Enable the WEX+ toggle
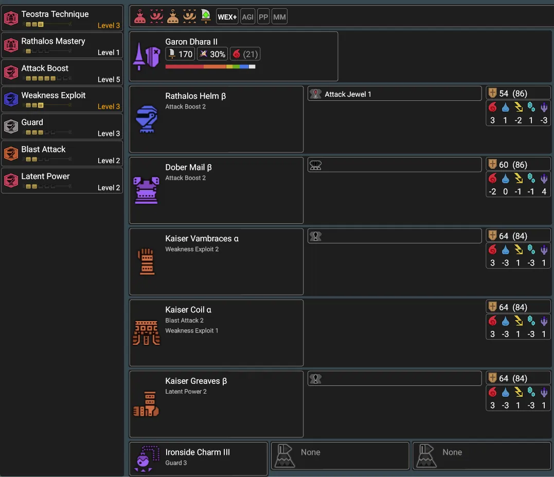This screenshot has width=554, height=477. click(x=227, y=16)
